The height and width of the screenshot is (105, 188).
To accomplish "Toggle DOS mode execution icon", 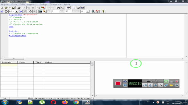I will pos(41,11).
